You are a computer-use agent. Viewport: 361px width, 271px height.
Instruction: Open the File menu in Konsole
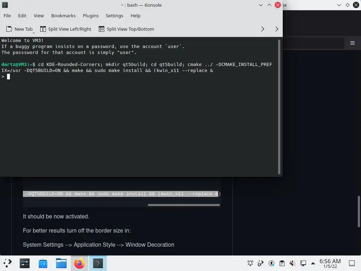[7, 16]
